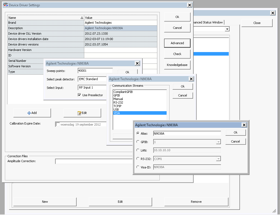Click the installation date value 2012-03-07 11:19:00
The image size is (280, 215).
[x=121, y=39]
